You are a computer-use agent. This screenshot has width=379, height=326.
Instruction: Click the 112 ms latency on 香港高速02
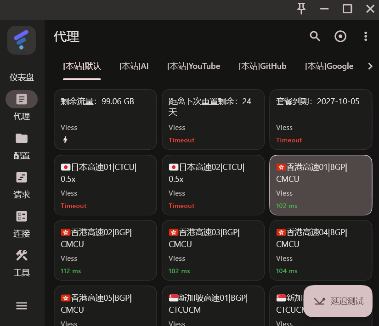(71, 271)
